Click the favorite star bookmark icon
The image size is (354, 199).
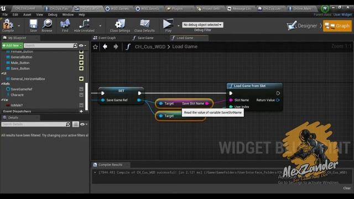[x=95, y=46]
